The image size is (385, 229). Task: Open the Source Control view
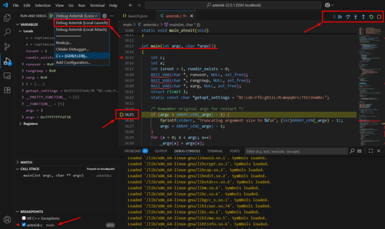click(7, 47)
